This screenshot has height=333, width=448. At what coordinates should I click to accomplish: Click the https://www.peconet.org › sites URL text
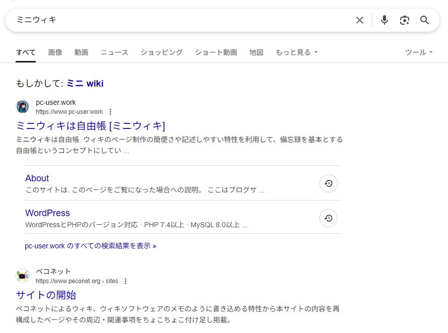click(x=77, y=281)
